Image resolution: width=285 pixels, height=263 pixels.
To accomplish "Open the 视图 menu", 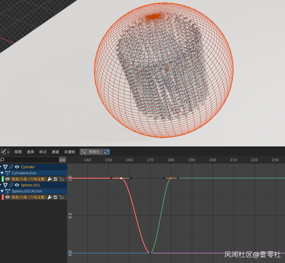I will (x=18, y=152).
